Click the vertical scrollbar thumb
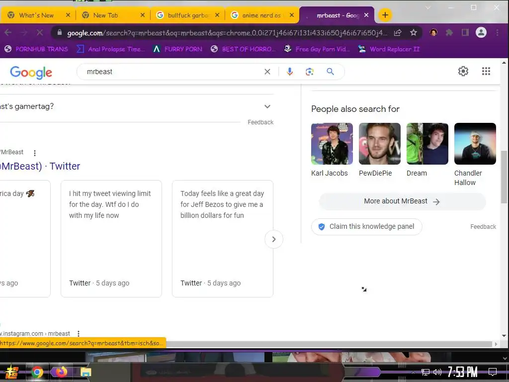The height and width of the screenshot is (382, 509). (x=504, y=177)
